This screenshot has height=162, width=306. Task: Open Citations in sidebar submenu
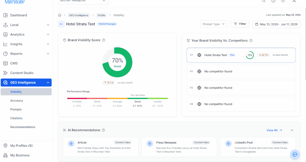[x=16, y=118]
